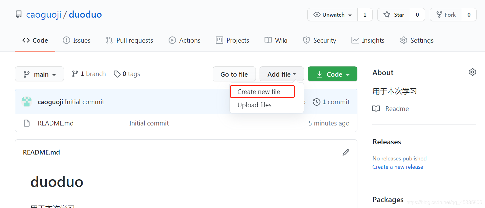Open commit author caoguoji link
The height and width of the screenshot is (208, 485).
coord(50,102)
